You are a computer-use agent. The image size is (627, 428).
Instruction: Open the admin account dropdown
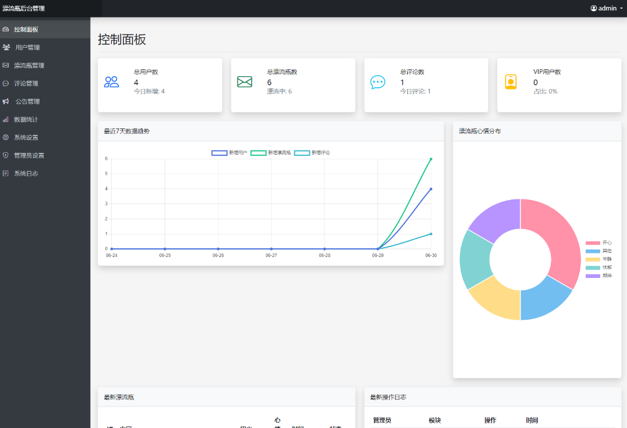[607, 8]
